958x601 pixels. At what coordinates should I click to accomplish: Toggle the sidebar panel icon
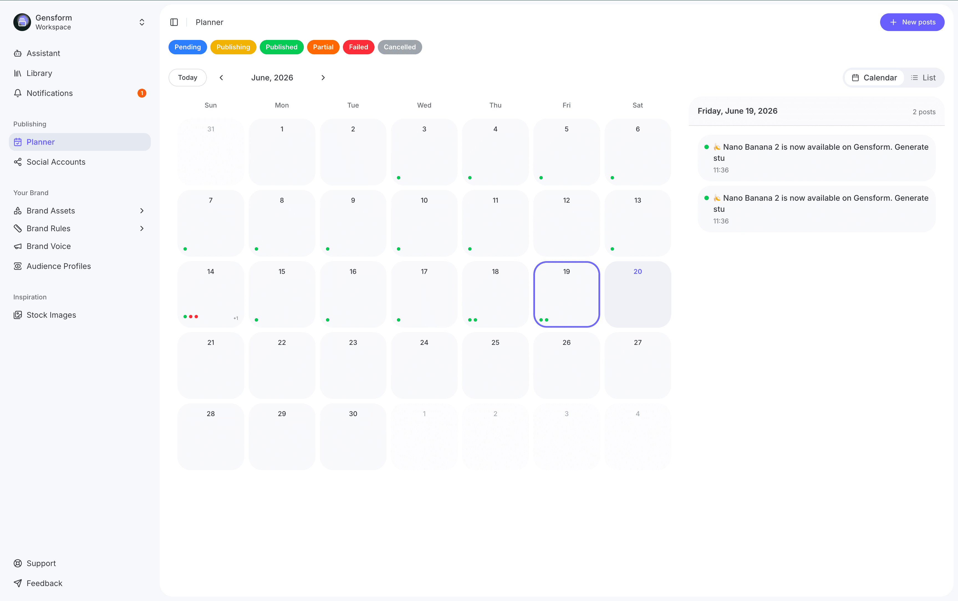tap(174, 22)
